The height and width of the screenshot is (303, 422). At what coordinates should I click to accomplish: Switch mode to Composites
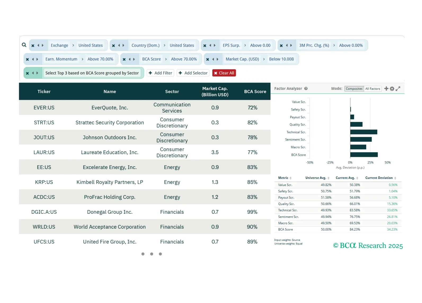coord(354,89)
